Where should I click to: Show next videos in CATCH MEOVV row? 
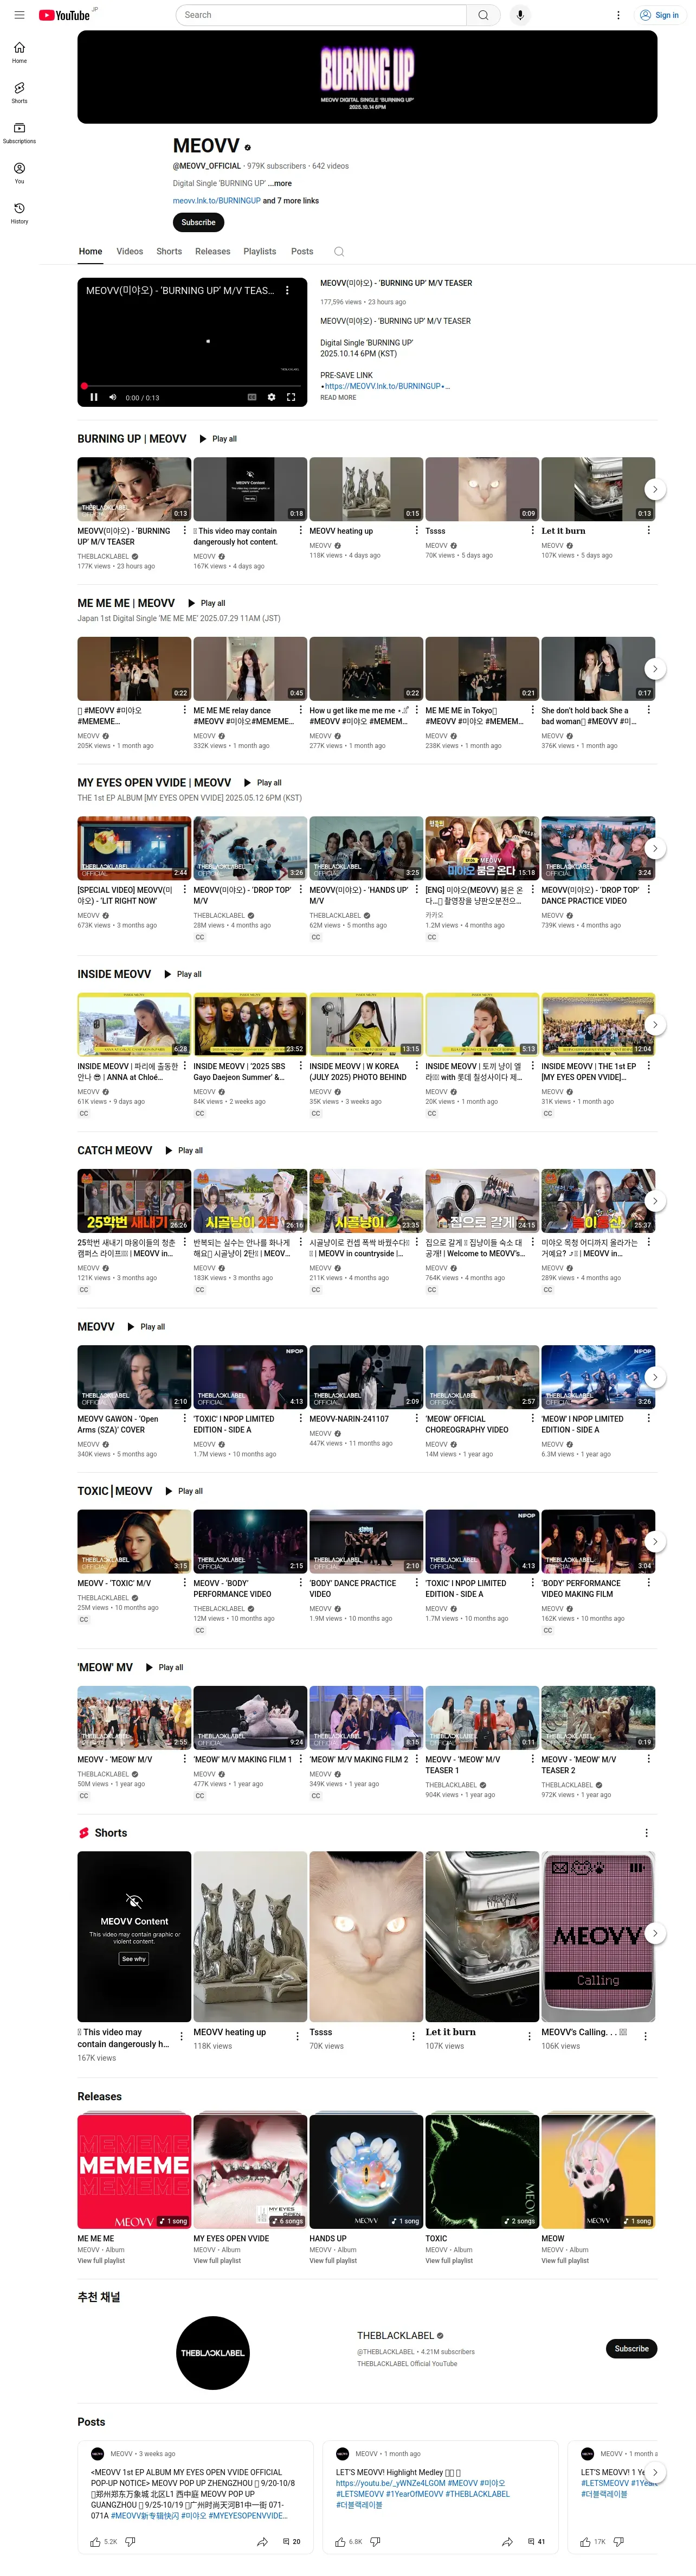[x=654, y=1200]
